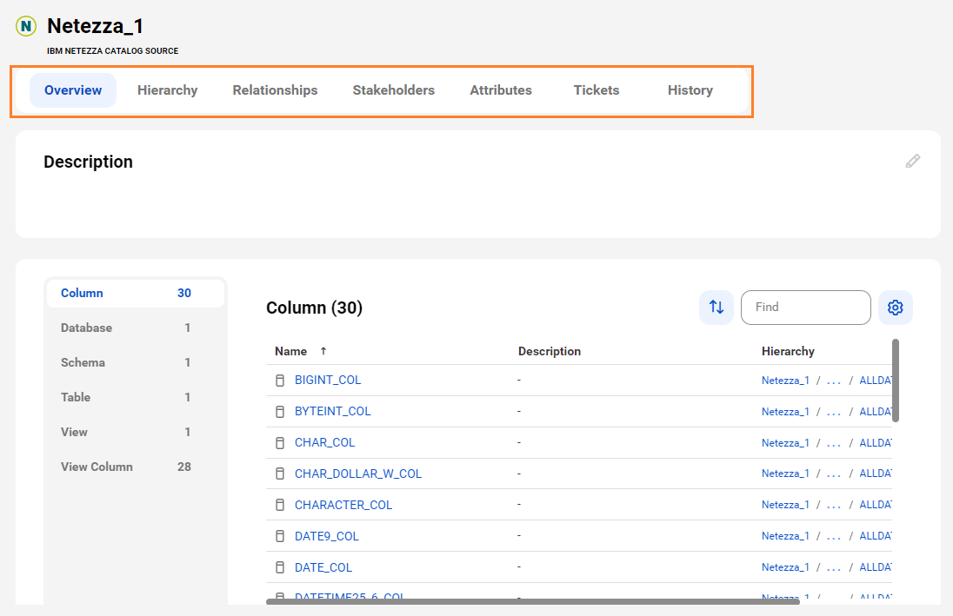Image resolution: width=953 pixels, height=616 pixels.
Task: Open the CHARACTER_COL link
Action: [x=343, y=505]
